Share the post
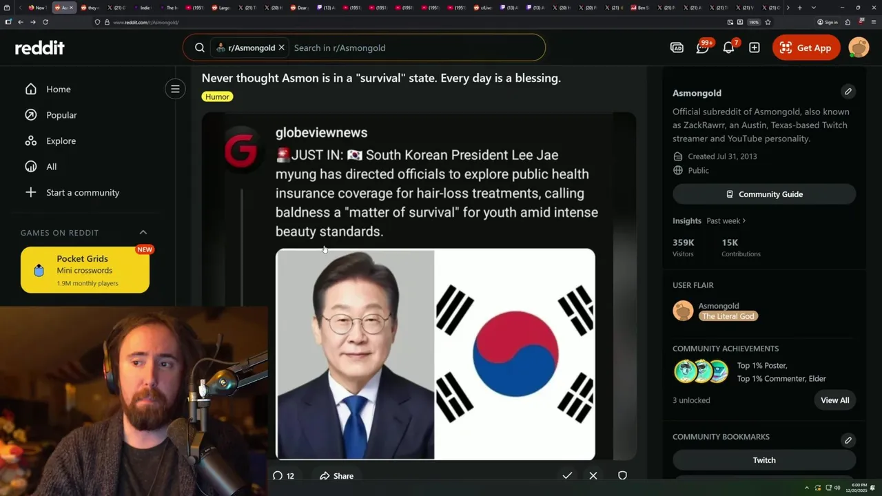 pos(337,475)
